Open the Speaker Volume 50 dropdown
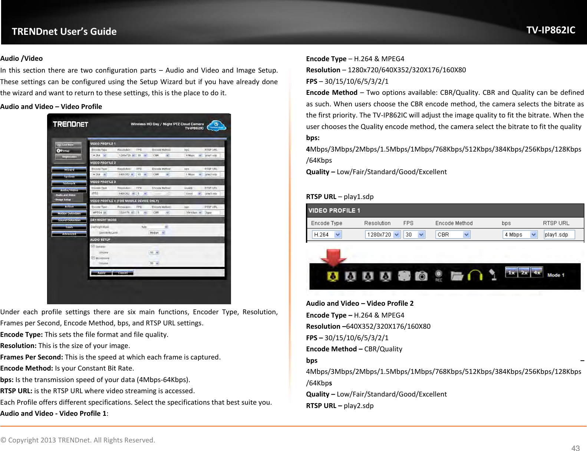This screenshot has width=587, height=451. 154,252
